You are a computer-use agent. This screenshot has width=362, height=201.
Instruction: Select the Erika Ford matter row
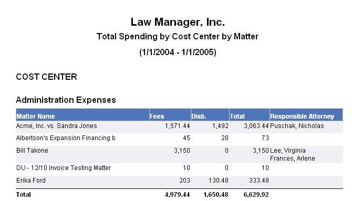coord(179,180)
